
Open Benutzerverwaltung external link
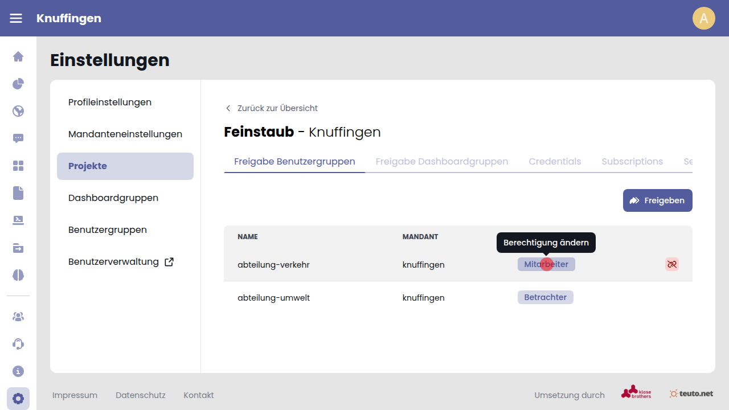(121, 262)
